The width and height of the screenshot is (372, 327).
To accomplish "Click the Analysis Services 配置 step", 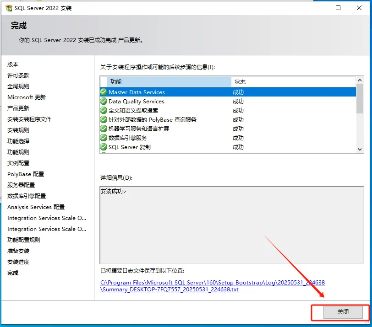I will click(x=36, y=207).
